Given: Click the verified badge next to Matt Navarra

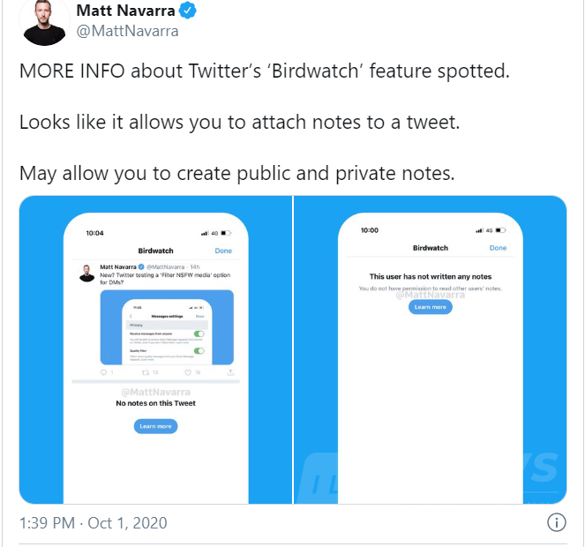Looking at the screenshot, I should tap(189, 11).
